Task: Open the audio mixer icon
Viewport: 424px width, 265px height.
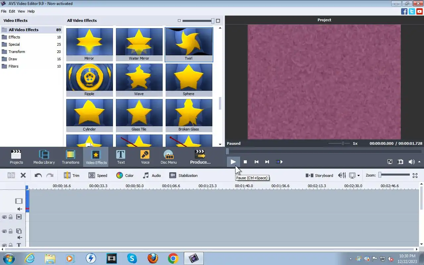Action: 342,176
